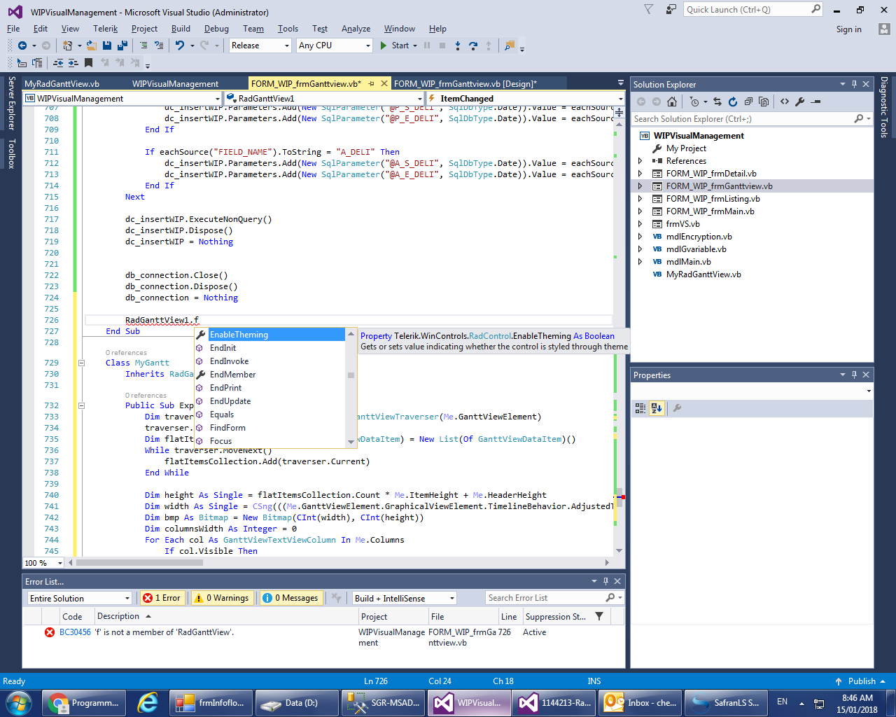
Task: Click Collapse All icon in Solution Explorer
Action: (x=748, y=102)
